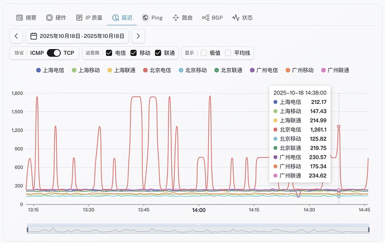Open the BGP tab
The width and height of the screenshot is (385, 243).
(213, 18)
